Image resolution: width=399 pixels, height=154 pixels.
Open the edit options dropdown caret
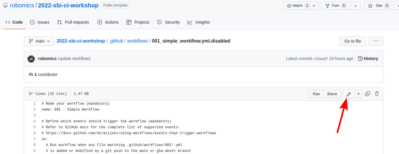[358, 94]
